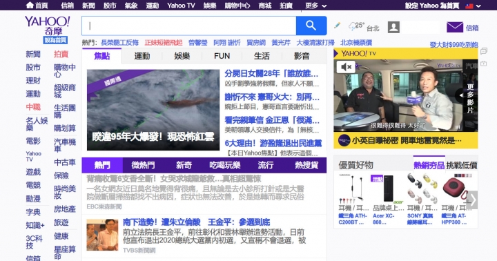
Task: Click the chat bubble icon at right edge
Action: [484, 51]
